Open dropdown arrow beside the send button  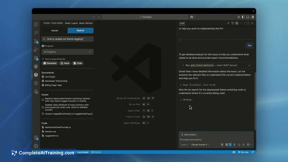tap(251, 145)
